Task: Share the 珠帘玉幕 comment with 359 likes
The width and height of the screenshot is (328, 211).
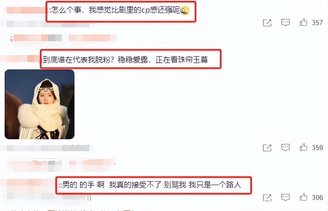Action: pyautogui.click(x=267, y=148)
